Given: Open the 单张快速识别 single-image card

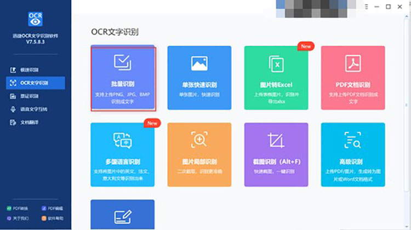Looking at the screenshot, I should (199, 78).
